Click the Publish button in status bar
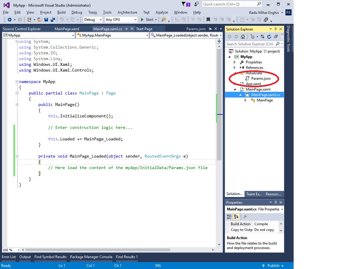This screenshot has width=348, height=269. tap(273, 266)
